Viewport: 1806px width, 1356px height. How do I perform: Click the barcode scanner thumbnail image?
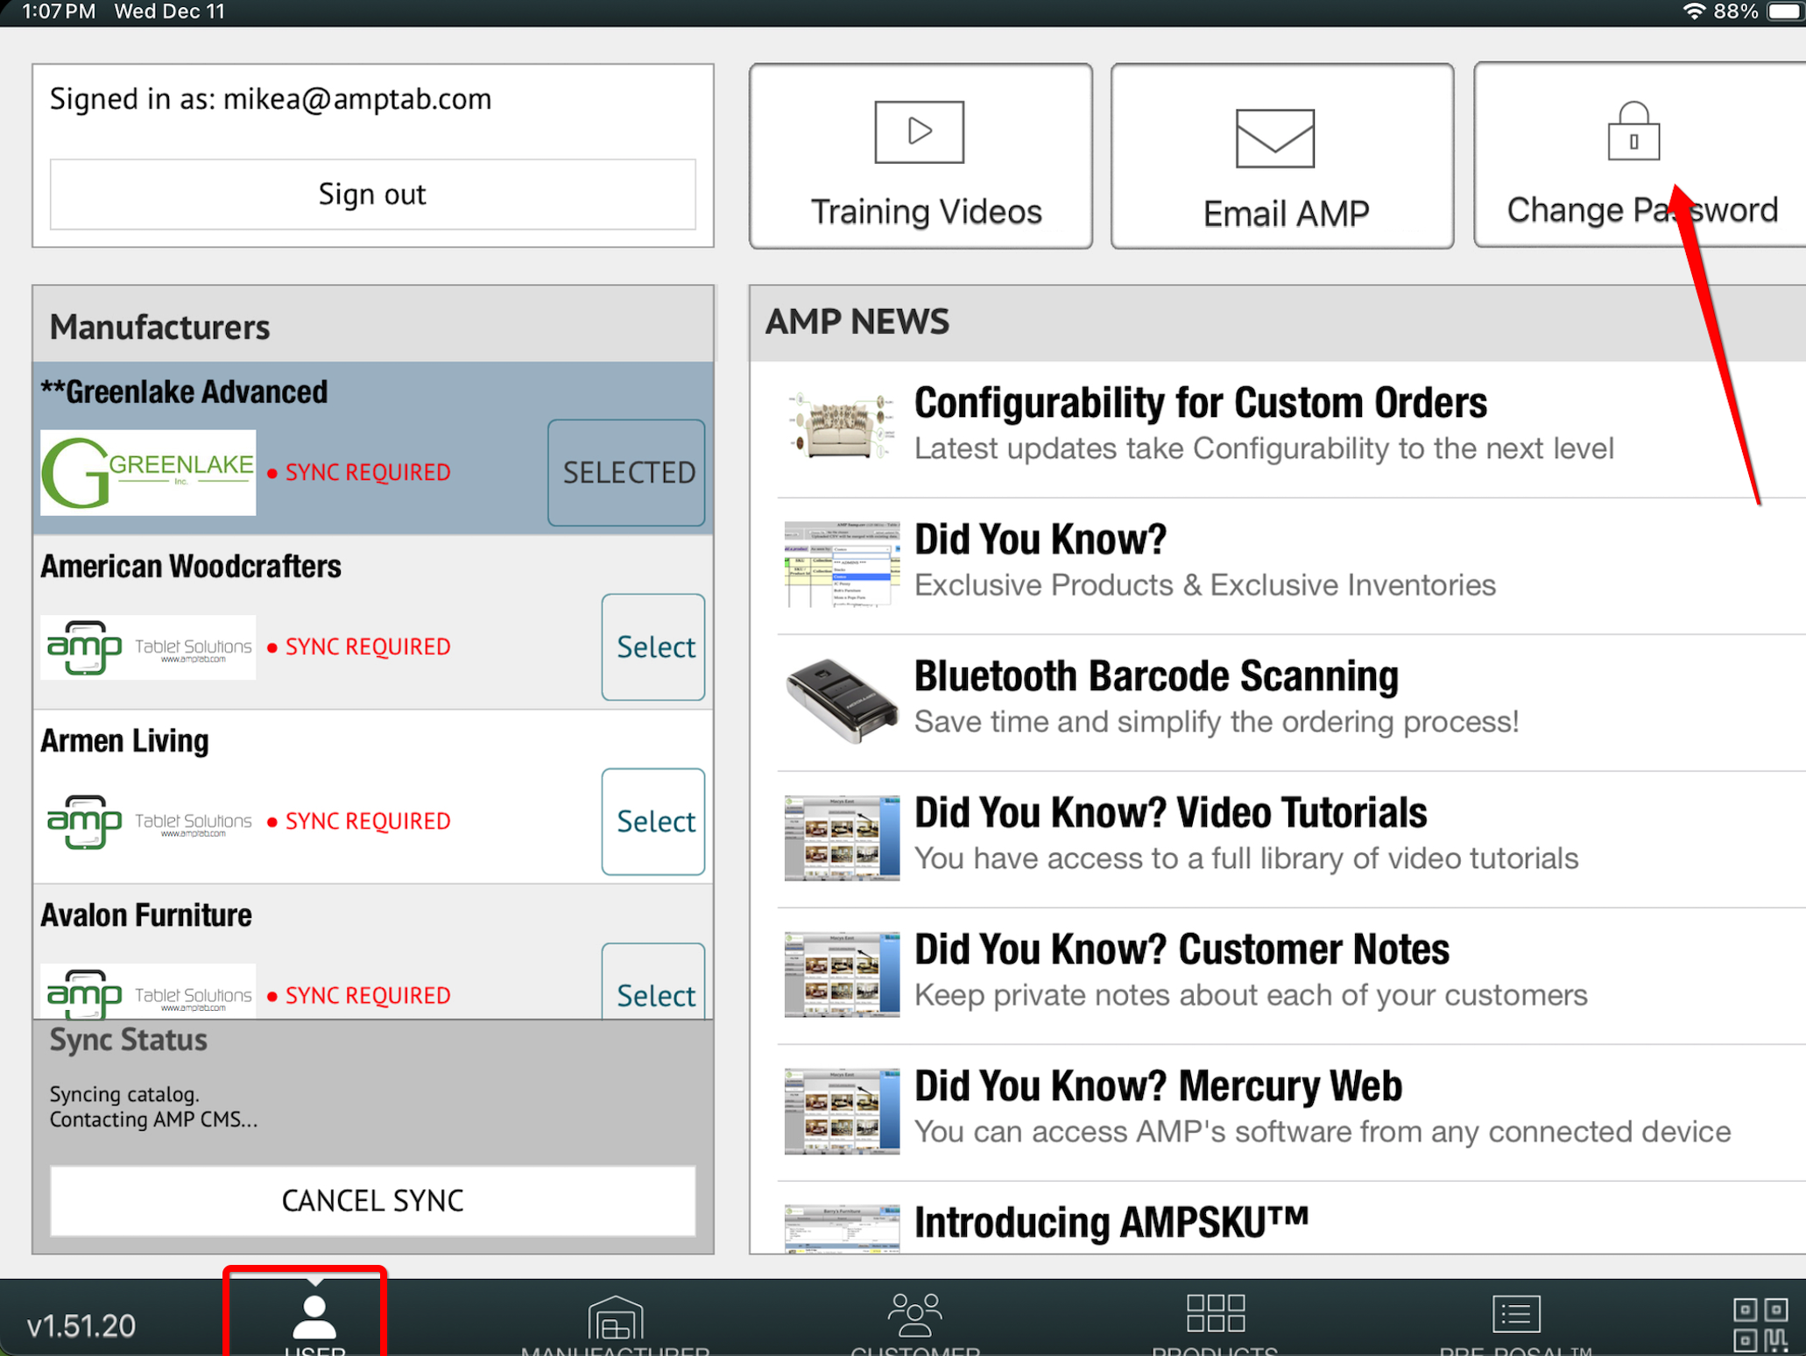[841, 701]
